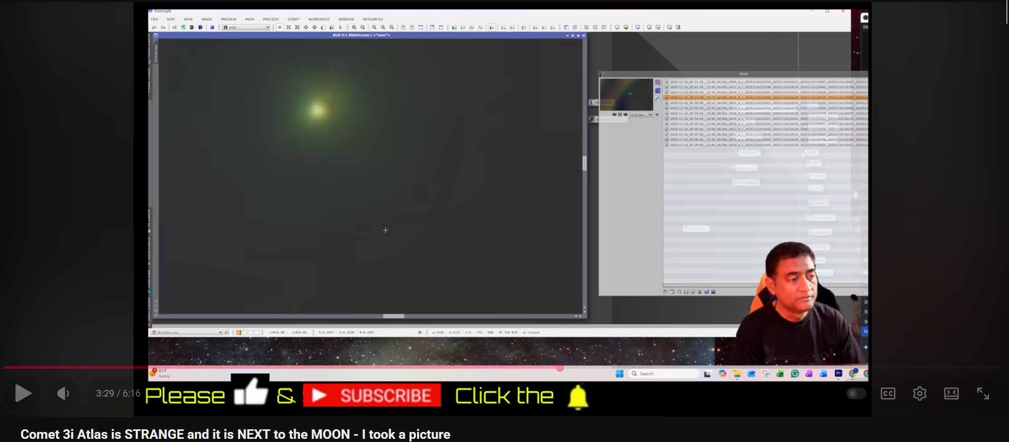Open the 0.20 sec blink delay dropdown
The height and width of the screenshot is (442, 1009).
(642, 114)
